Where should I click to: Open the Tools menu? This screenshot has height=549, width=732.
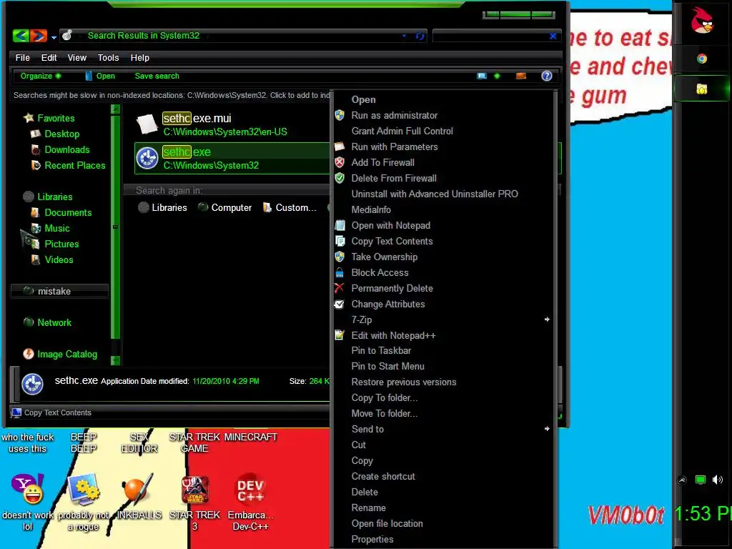click(x=108, y=57)
